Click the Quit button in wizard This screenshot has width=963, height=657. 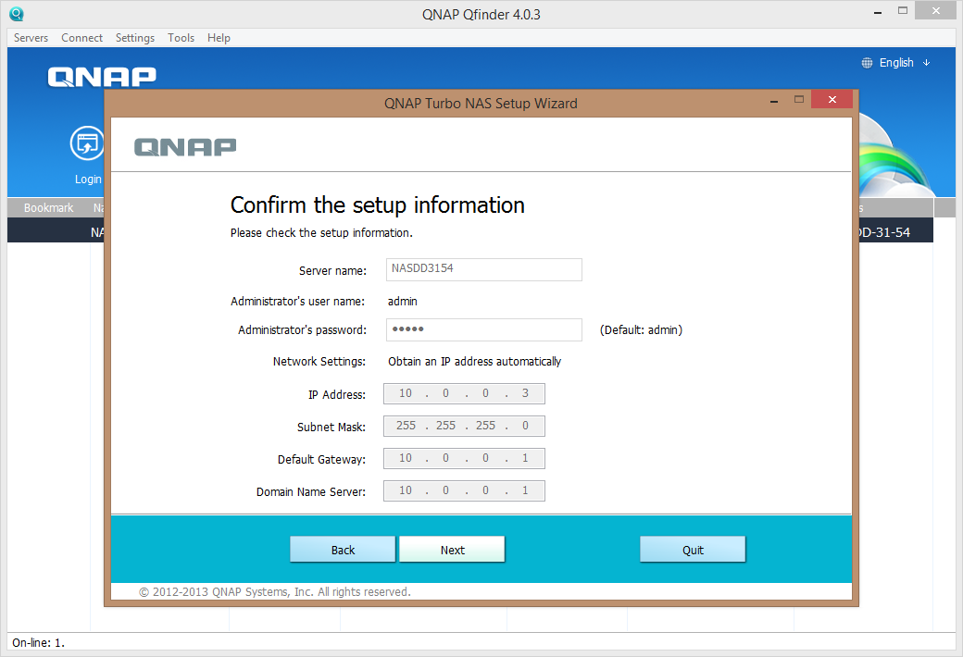(693, 550)
